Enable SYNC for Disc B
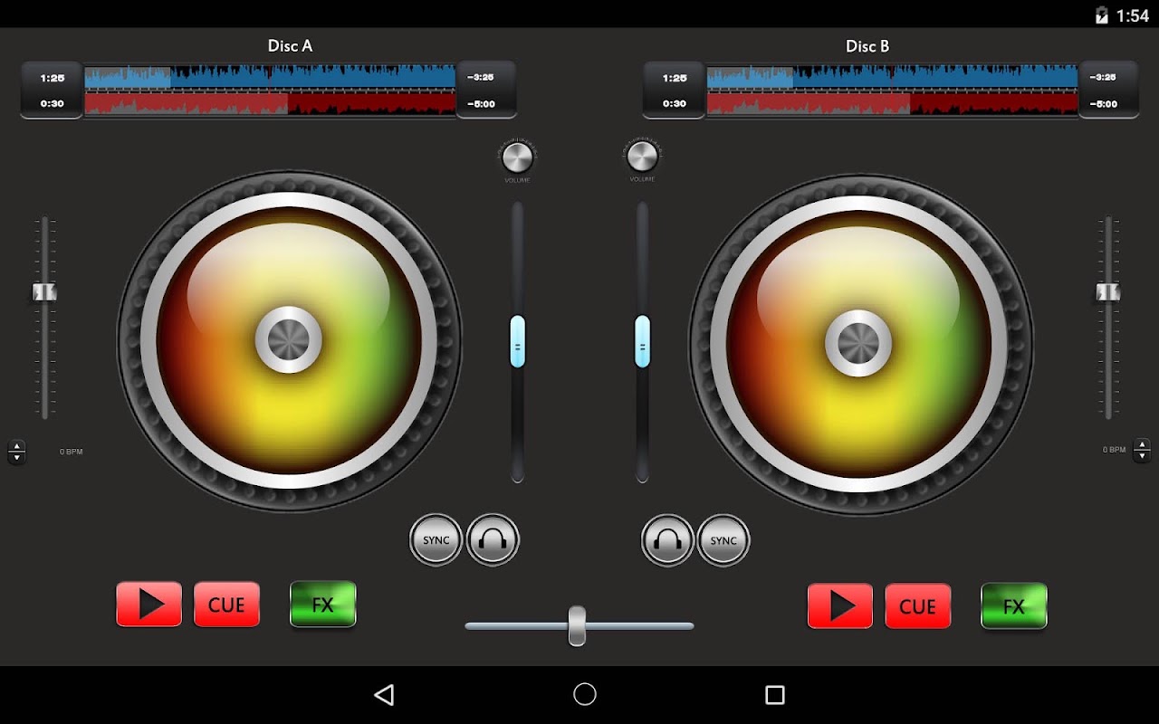 click(723, 540)
